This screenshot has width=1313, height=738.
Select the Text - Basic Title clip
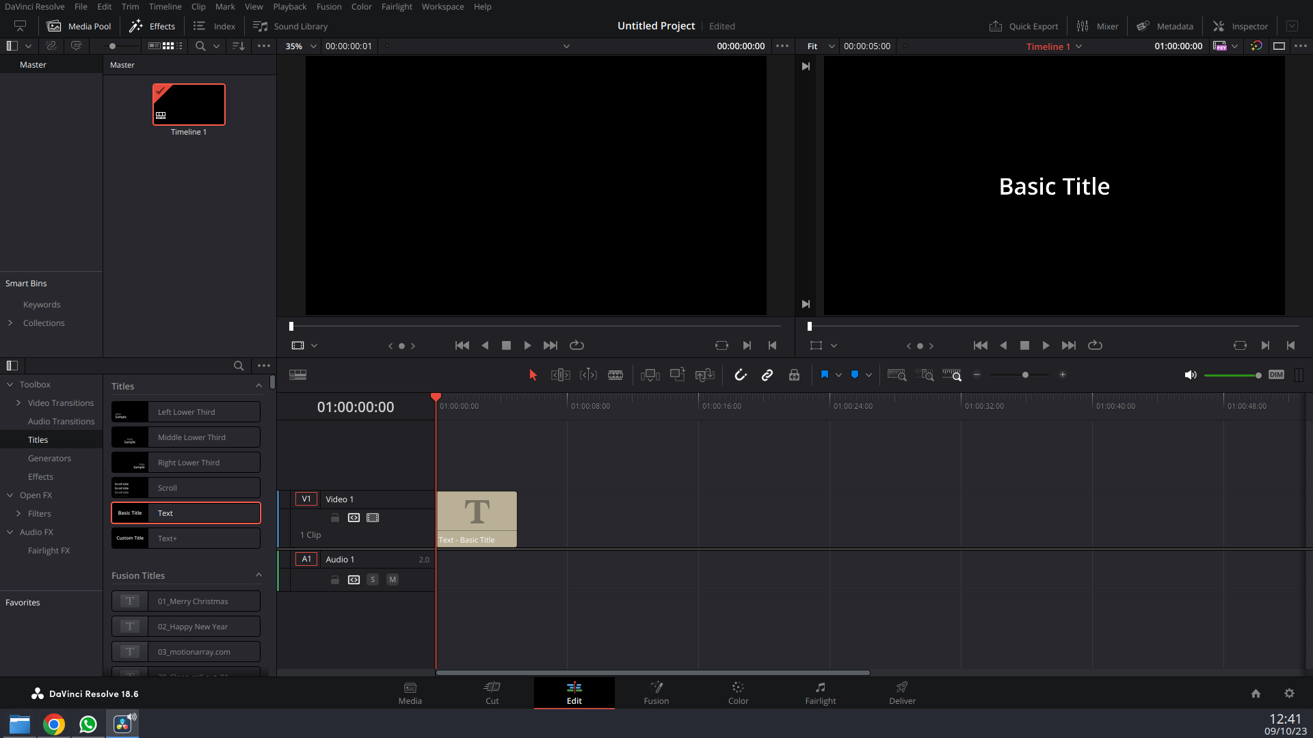(x=477, y=519)
